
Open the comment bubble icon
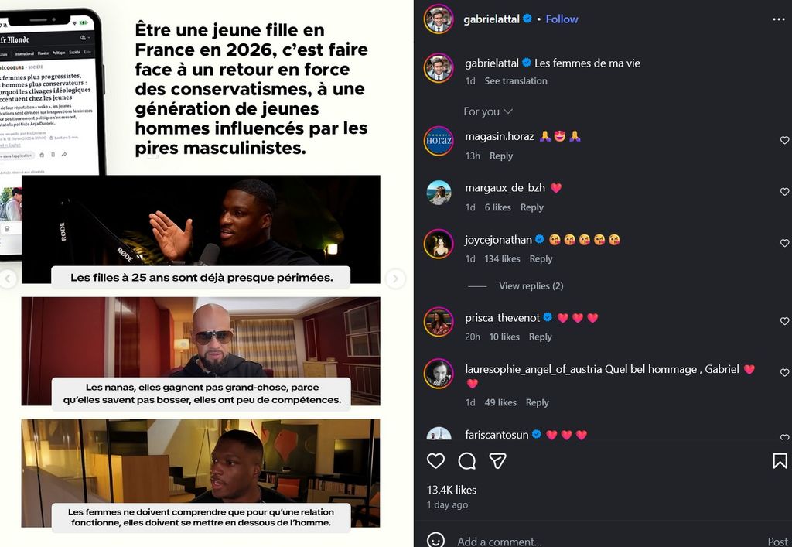pos(466,460)
